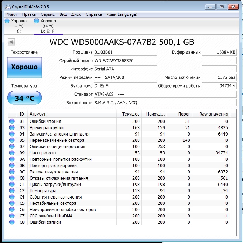This screenshot has width=243, height=243.
Task: Select the Время раскрутки attribute text
Action: tap(47, 128)
